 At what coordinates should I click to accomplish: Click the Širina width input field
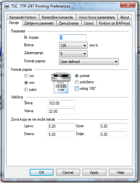[x=61, y=103]
